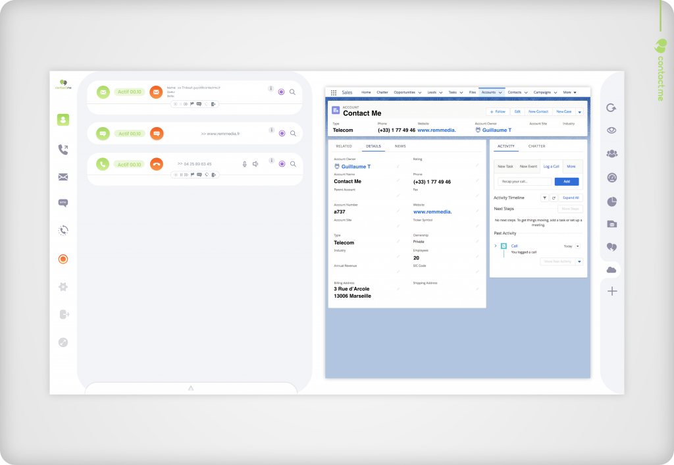This screenshot has width=674, height=465.
Task: Switch to the NEWS tab
Action: click(x=400, y=146)
